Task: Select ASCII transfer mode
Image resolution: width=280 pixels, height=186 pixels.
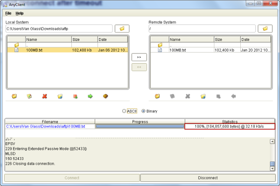Action: pos(124,111)
